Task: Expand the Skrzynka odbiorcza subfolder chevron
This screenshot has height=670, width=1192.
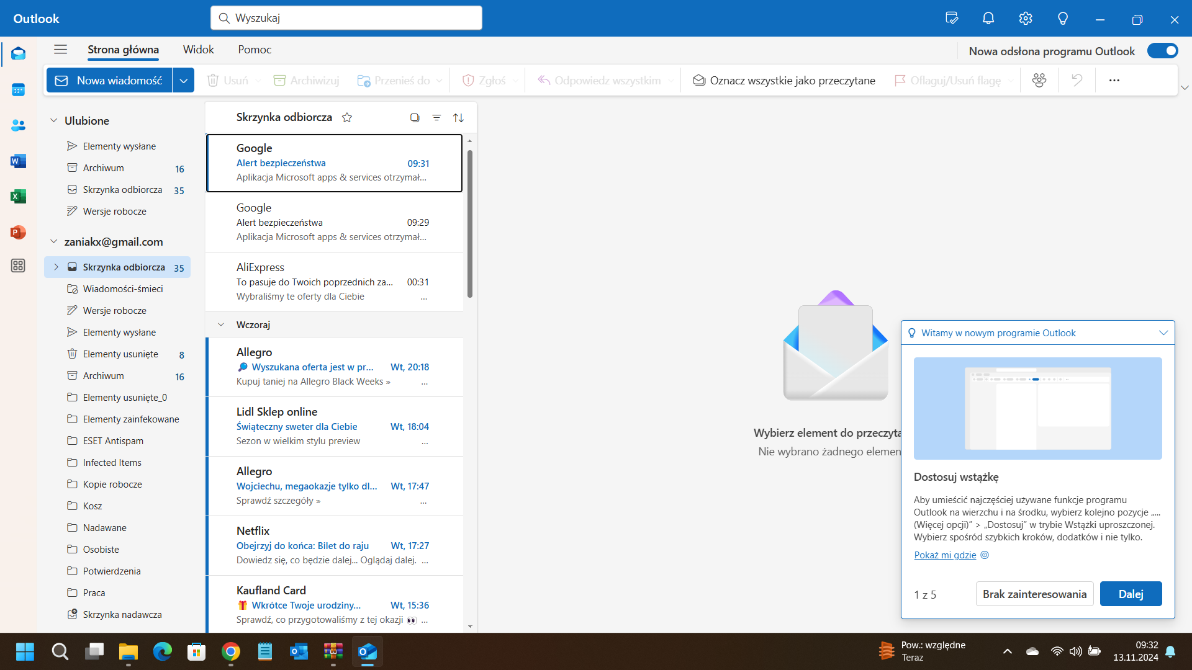Action: pos(56,267)
